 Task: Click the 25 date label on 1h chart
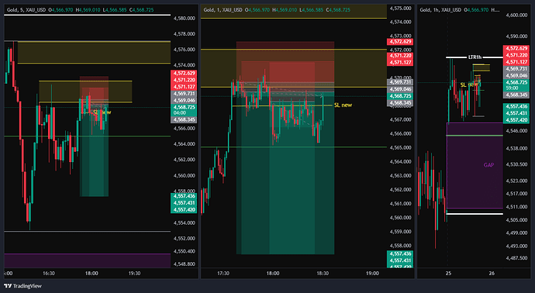[x=448, y=274]
